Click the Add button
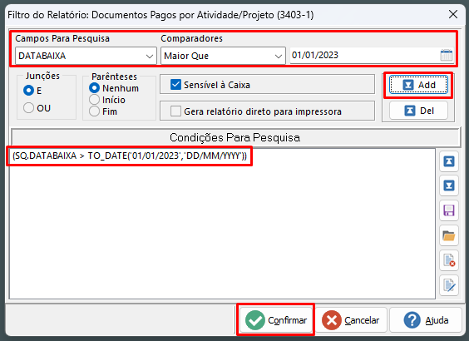469x341 pixels. pyautogui.click(x=418, y=85)
